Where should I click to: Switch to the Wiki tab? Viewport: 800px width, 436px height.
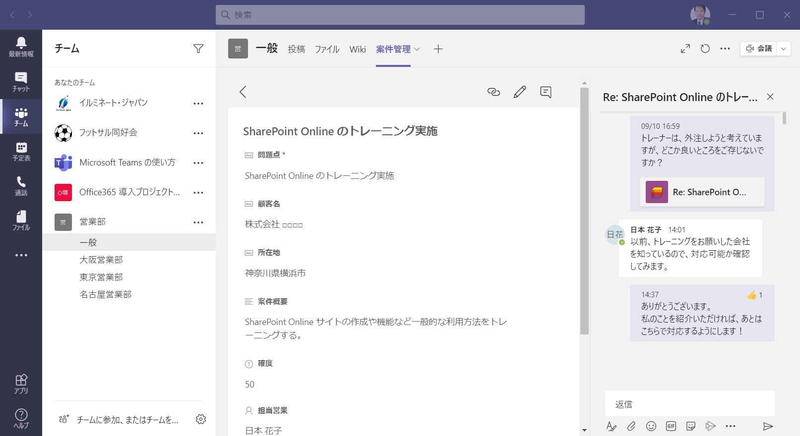pyautogui.click(x=358, y=49)
